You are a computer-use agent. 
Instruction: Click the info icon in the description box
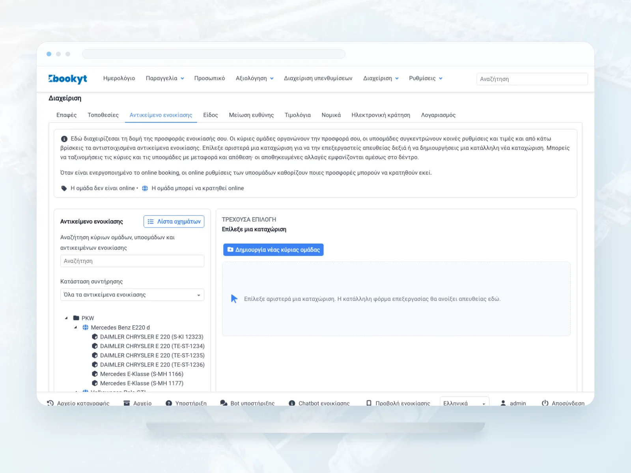[x=64, y=139]
